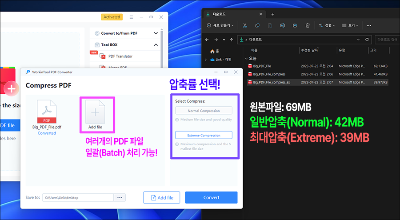Click the PDF Translator tool icon
Viewport: 400px width, 220px height.
point(103,56)
